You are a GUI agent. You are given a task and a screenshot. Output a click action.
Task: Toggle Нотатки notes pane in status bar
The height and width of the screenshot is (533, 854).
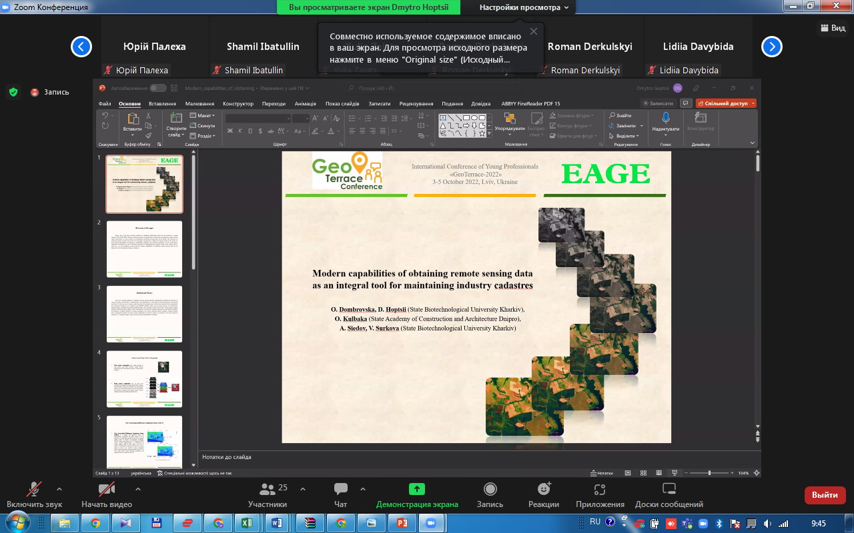(601, 473)
